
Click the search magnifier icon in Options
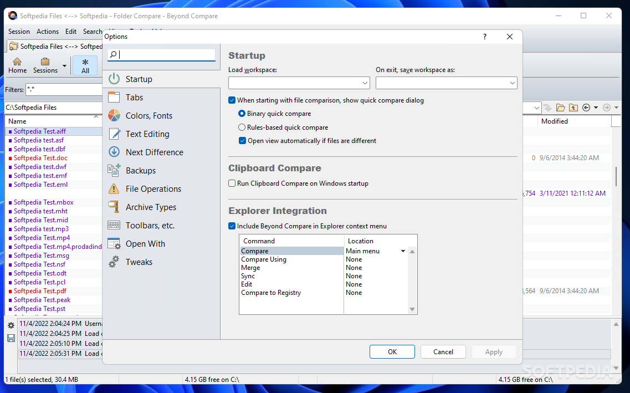(x=113, y=54)
